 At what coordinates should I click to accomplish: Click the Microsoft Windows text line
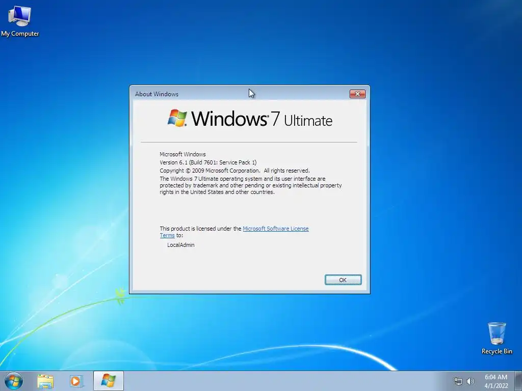[183, 154]
